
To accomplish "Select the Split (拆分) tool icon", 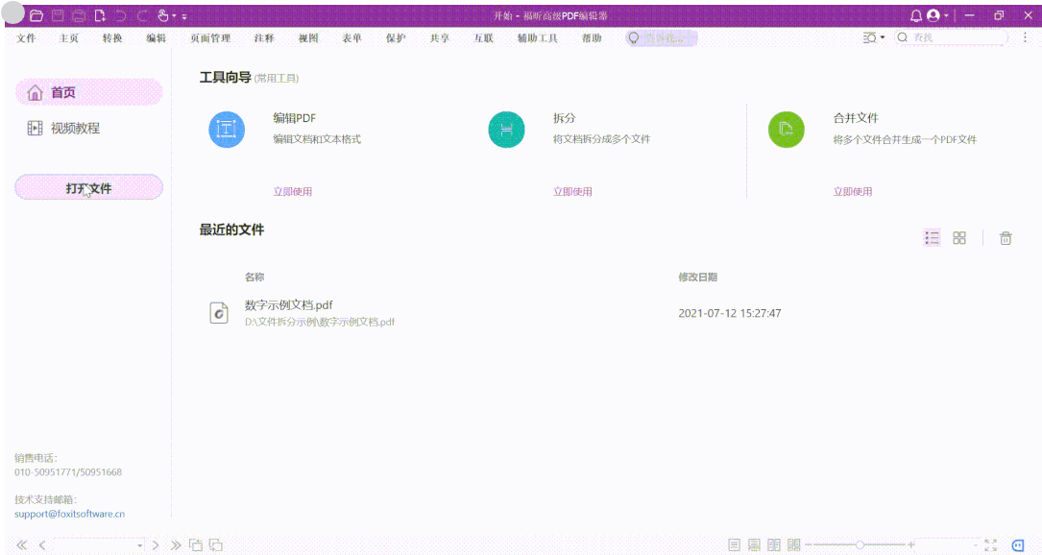I will pos(507,129).
